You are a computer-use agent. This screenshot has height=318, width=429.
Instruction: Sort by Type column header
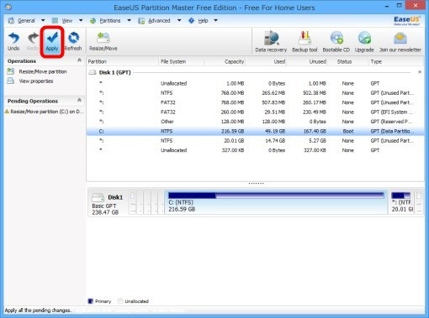396,61
